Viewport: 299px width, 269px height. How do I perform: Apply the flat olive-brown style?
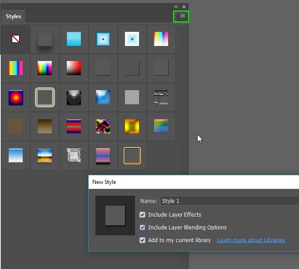(15, 127)
